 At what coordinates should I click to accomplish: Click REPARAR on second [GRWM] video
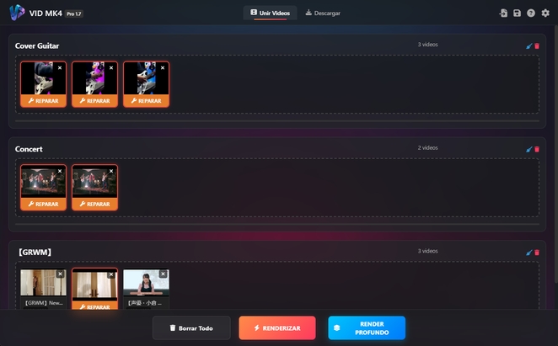[94, 306]
